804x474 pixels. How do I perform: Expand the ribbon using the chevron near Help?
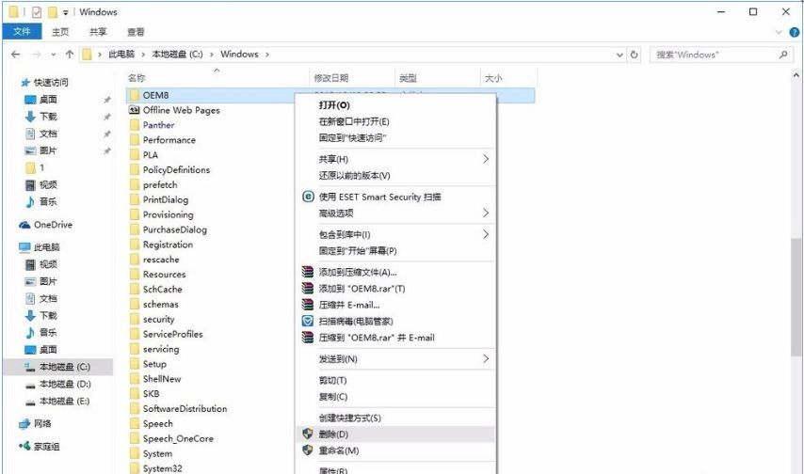[x=780, y=32]
